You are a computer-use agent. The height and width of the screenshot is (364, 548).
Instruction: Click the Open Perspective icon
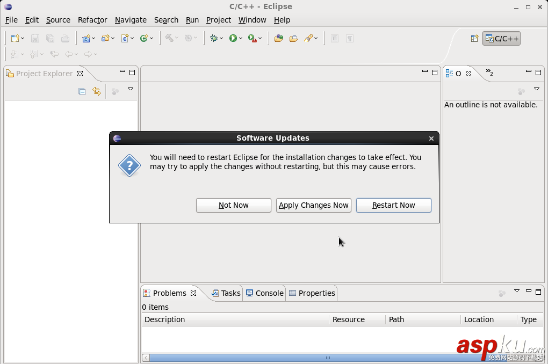click(x=474, y=39)
